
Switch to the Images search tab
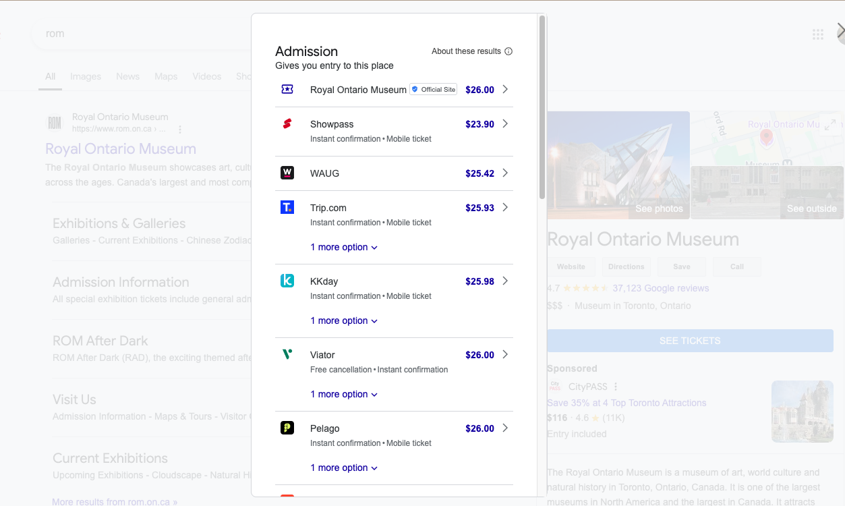tap(86, 76)
